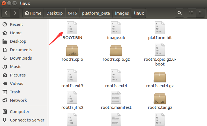Select the rootfs.manifest text file icon
The width and height of the screenshot is (207, 126).
tap(116, 97)
